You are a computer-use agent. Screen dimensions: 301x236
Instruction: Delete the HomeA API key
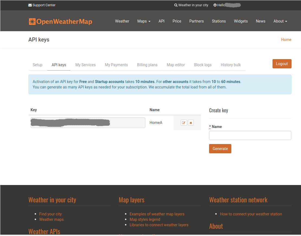(191, 123)
